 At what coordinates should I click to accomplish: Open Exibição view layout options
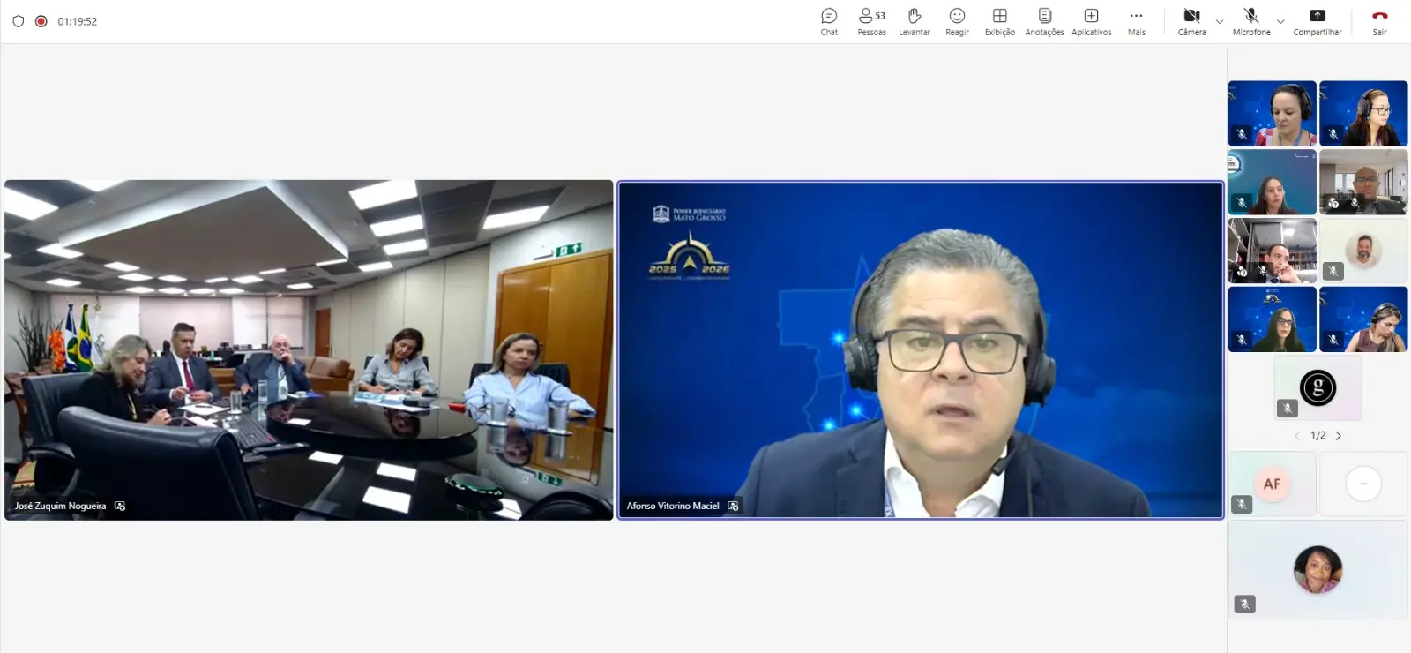pos(999,21)
